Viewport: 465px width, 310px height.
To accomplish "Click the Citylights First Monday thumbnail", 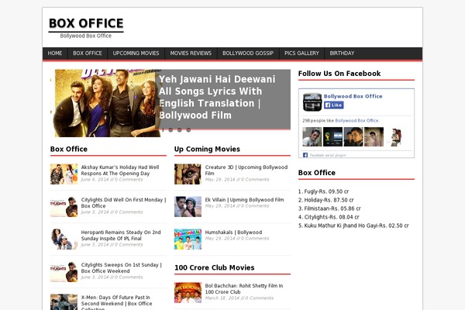I will click(x=64, y=207).
